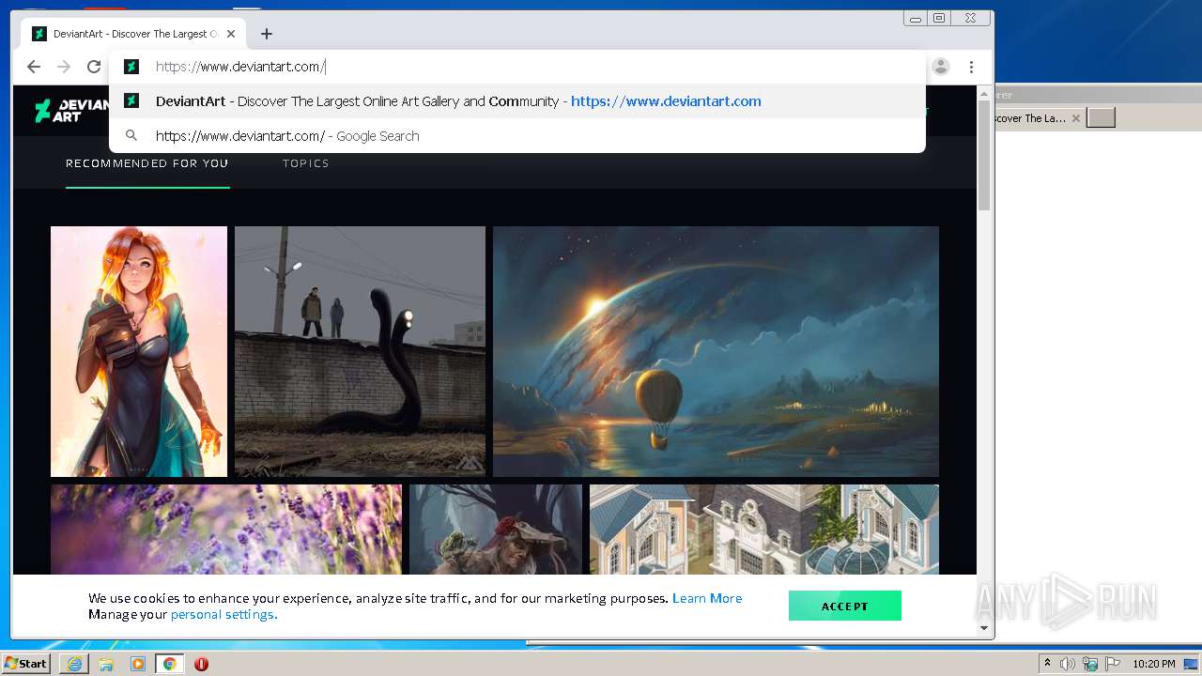Viewport: 1202px width, 676px height.
Task: Click the page scrollbar up arrow
Action: [984, 94]
